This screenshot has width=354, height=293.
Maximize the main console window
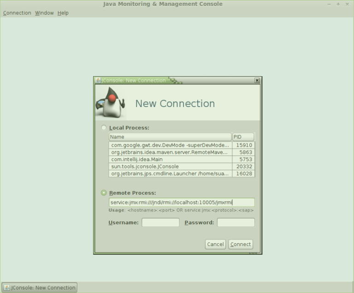[338, 4]
